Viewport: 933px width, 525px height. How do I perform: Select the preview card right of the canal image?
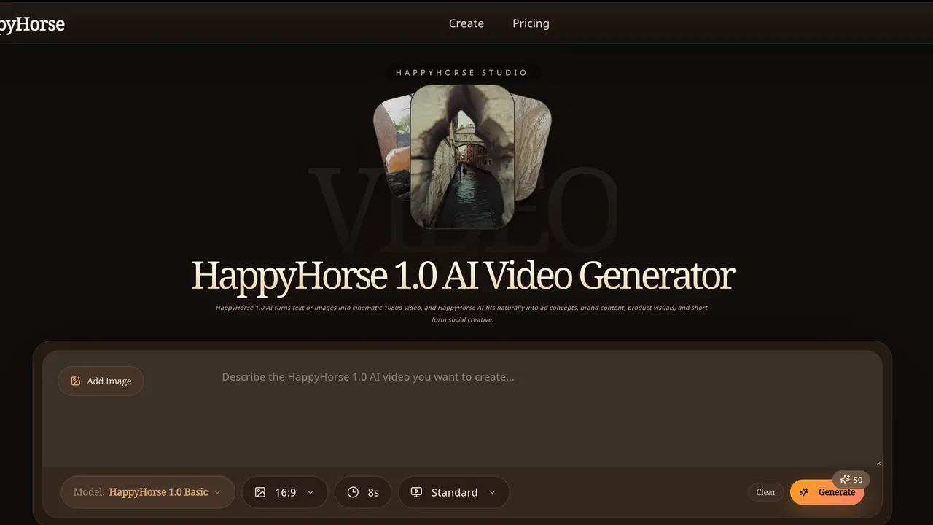click(x=533, y=147)
